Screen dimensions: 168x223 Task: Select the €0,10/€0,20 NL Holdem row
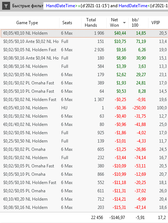point(84,199)
